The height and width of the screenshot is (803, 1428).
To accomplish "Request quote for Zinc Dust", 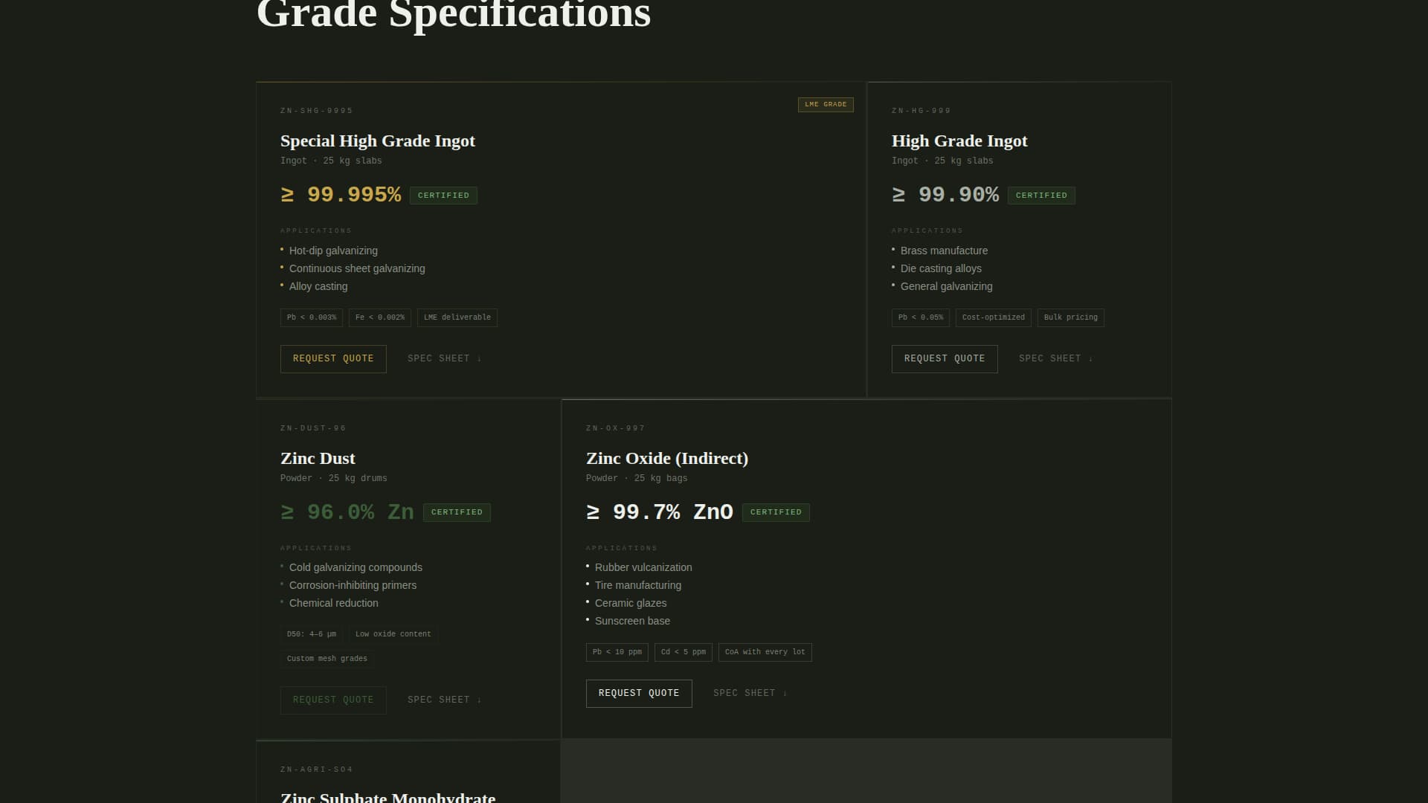I will click(332, 700).
